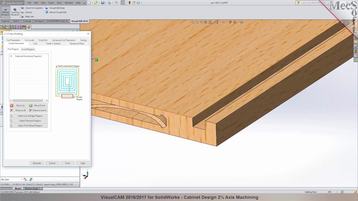
Task: Click the New document icon
Action: point(89,3)
